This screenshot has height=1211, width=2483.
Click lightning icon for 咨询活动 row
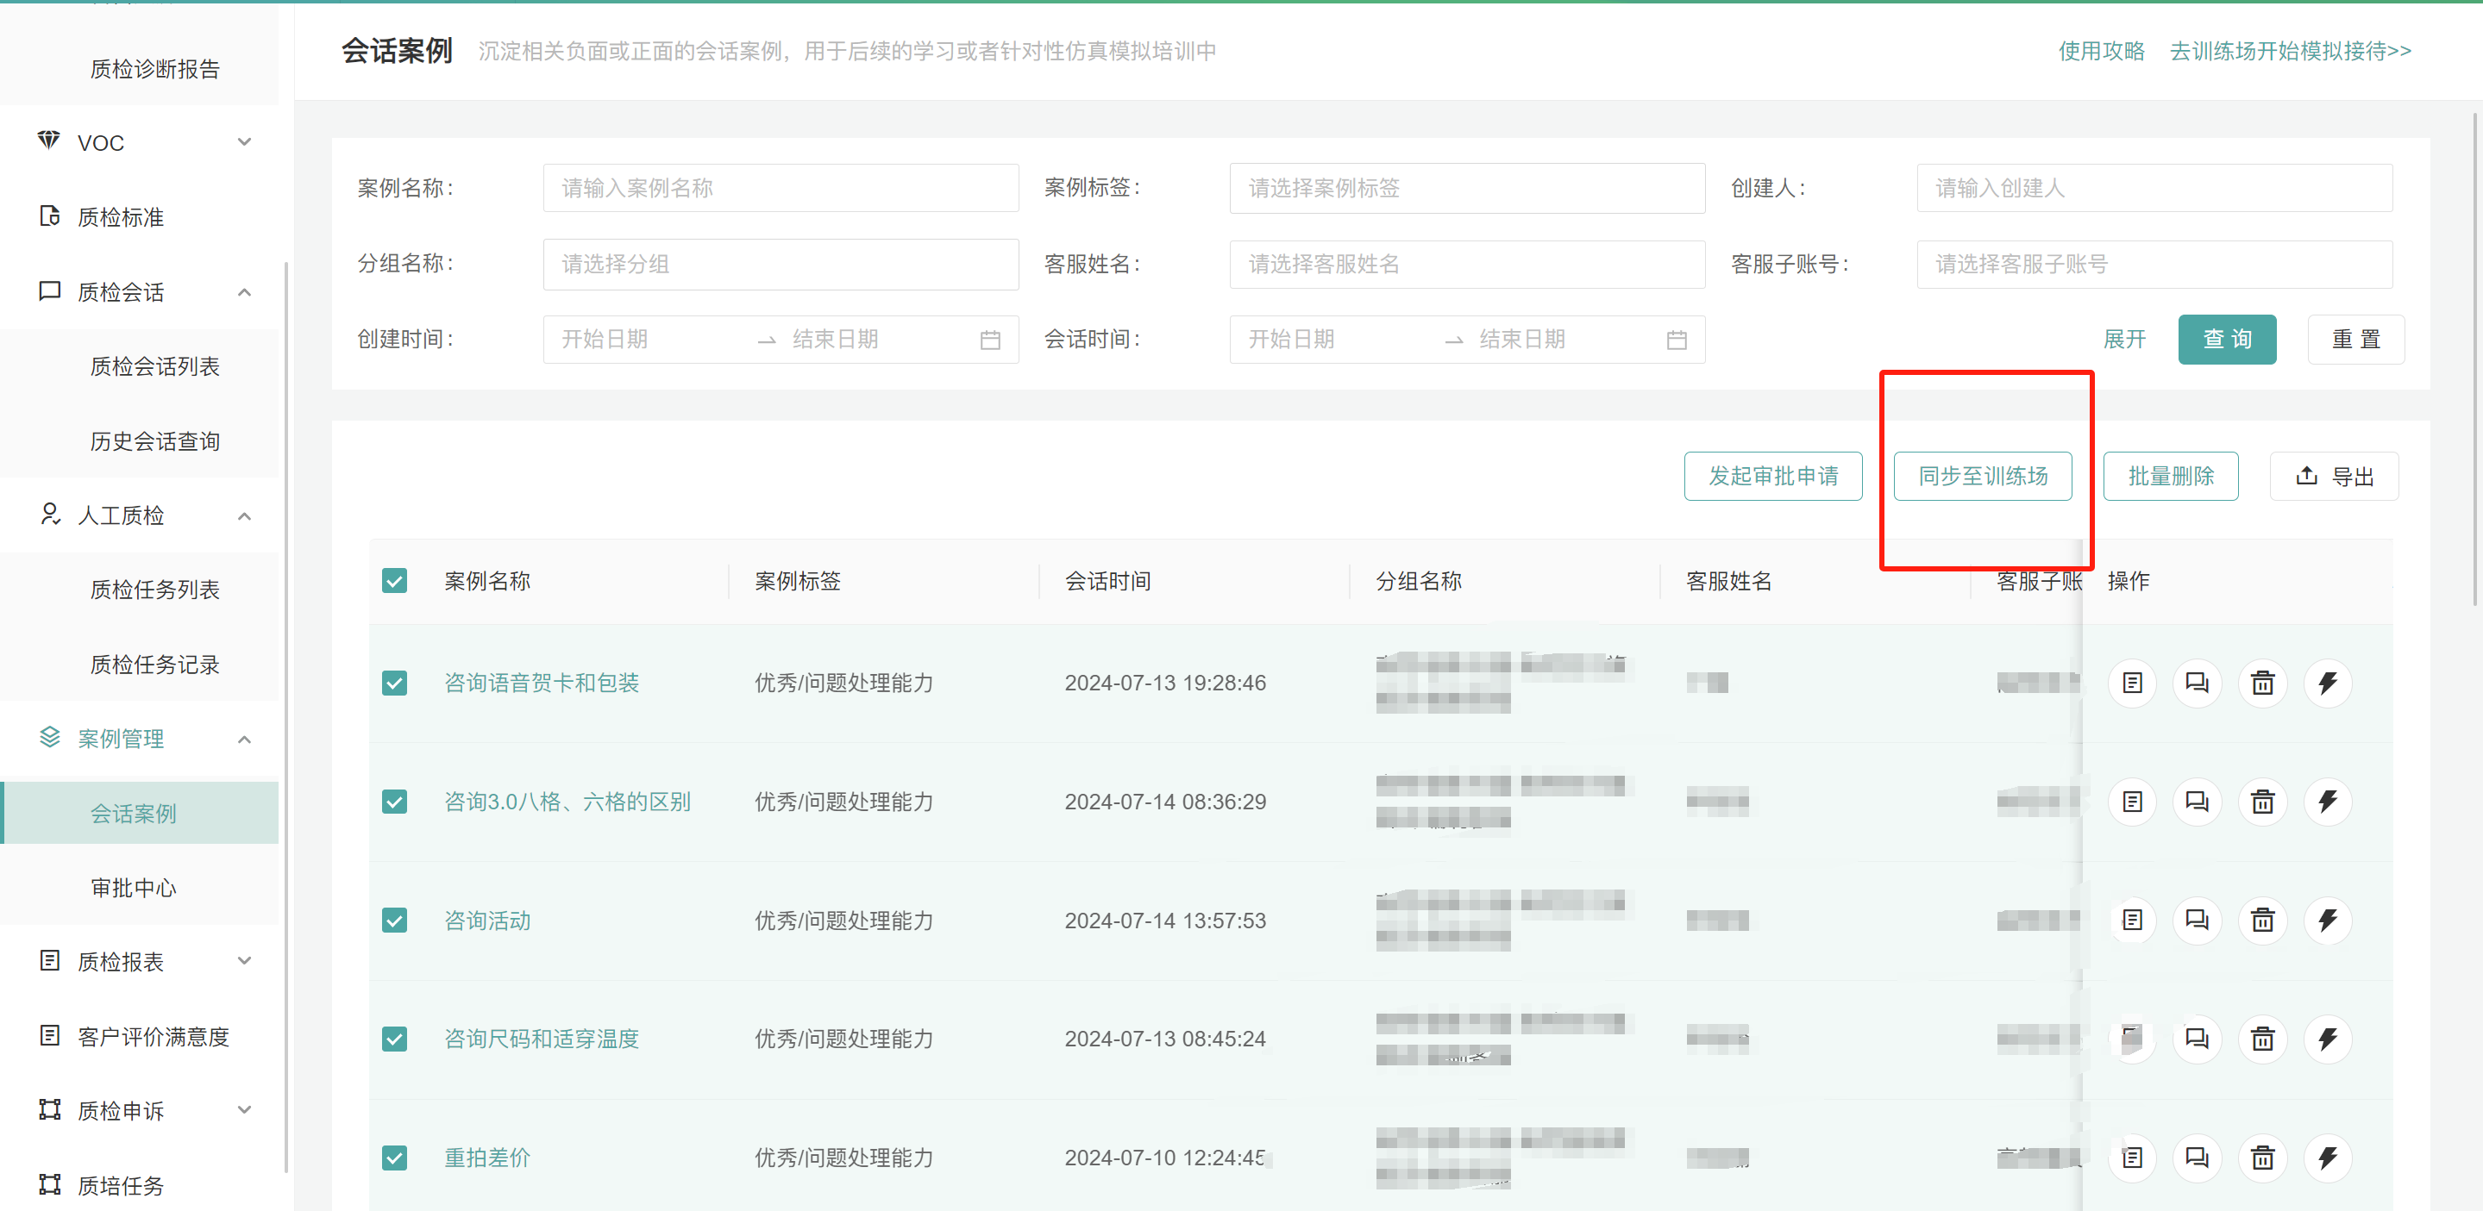(2328, 920)
